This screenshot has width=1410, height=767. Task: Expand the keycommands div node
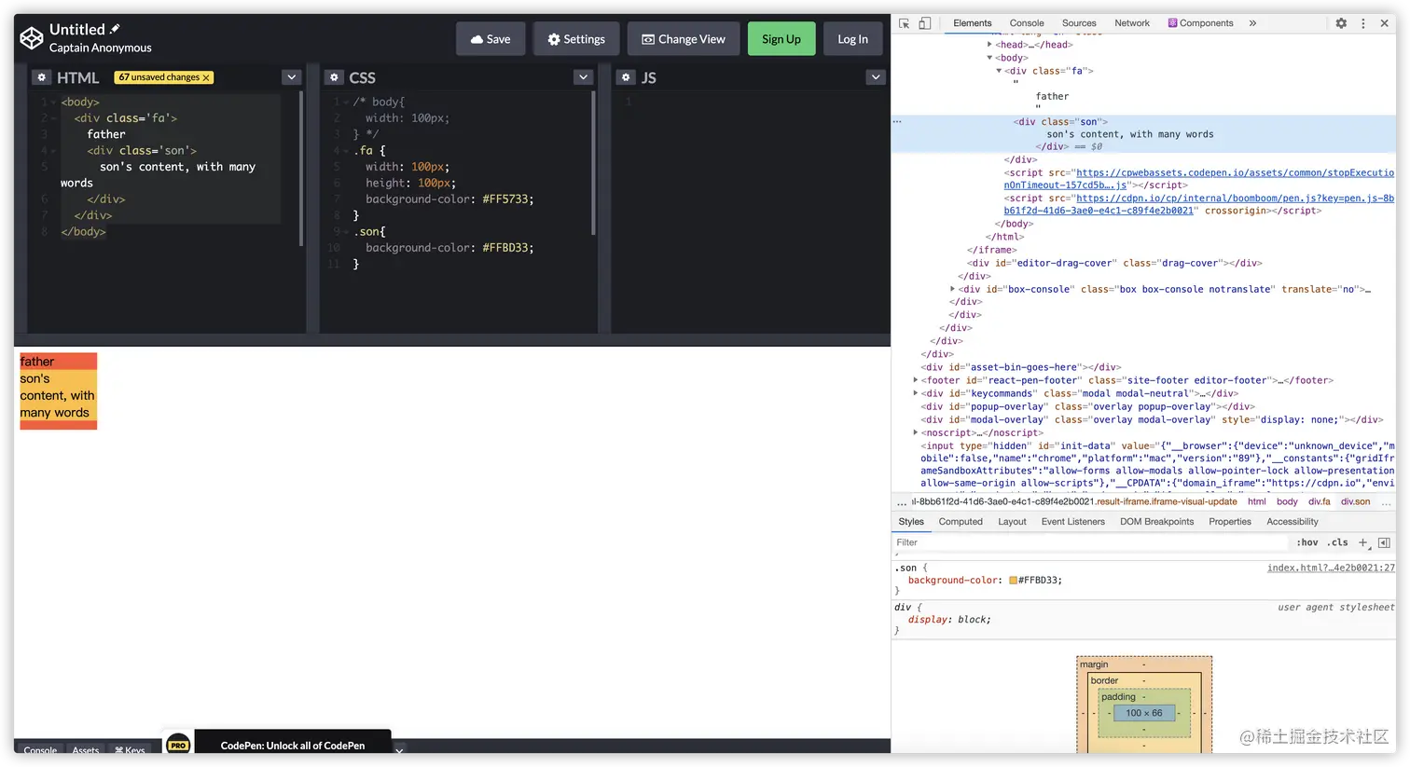915,393
